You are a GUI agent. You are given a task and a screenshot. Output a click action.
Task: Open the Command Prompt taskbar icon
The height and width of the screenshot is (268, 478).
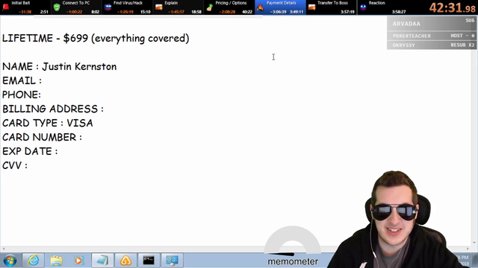(149, 261)
